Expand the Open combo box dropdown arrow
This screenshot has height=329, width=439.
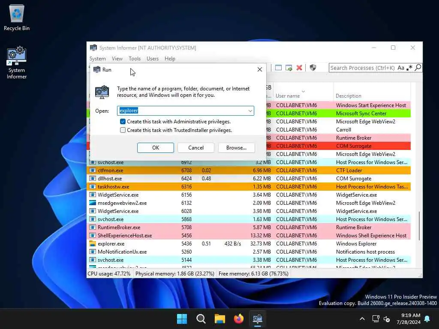click(x=250, y=111)
